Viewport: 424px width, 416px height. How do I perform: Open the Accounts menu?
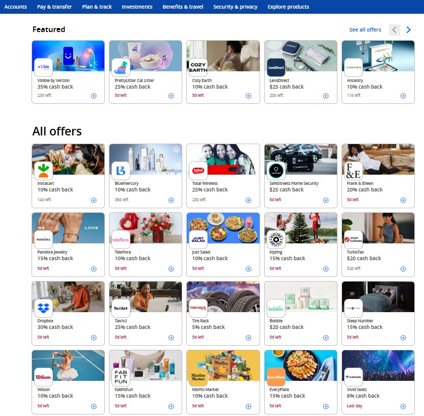15,7
